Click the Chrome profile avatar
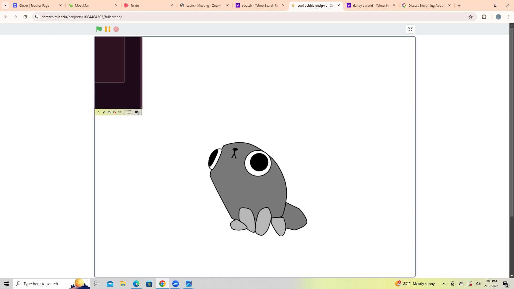 click(498, 17)
